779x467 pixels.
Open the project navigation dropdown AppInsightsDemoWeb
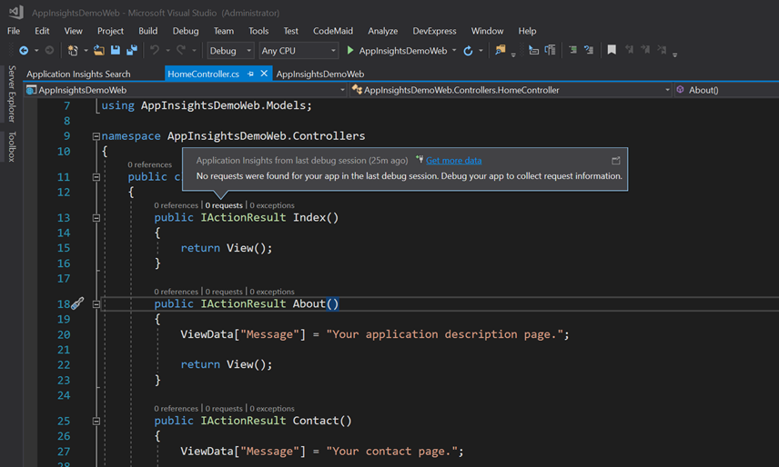tap(186, 90)
